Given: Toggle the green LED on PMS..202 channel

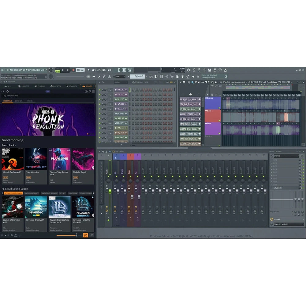Looking at the screenshot, I should 100,90.
